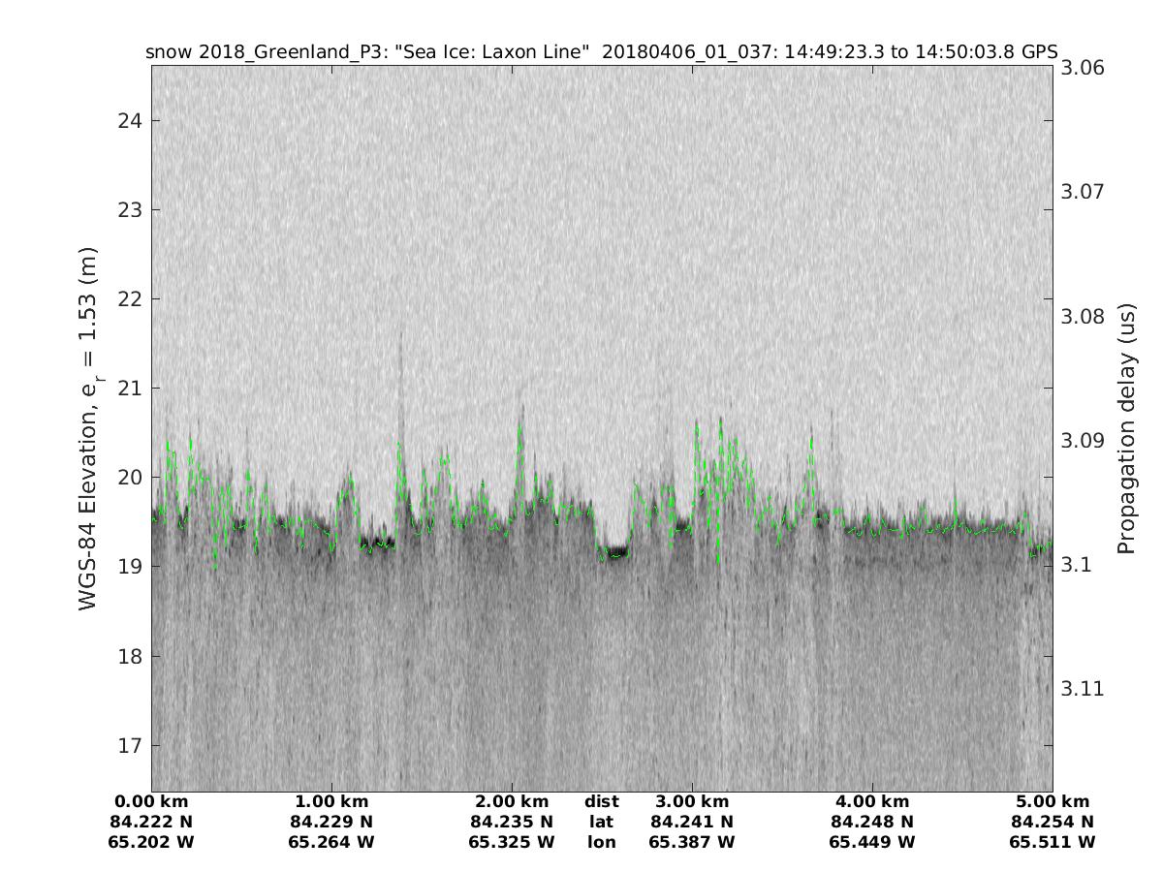This screenshot has width=1163, height=872.
Task: Select the "65.387 W" longitude label
Action: 691,842
